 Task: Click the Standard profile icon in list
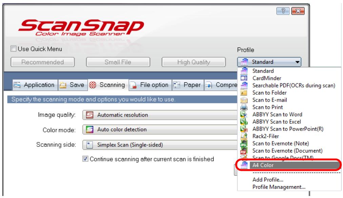(x=244, y=71)
